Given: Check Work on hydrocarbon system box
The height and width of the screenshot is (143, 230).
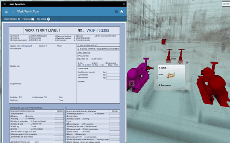Looking at the screenshot, I should click(96, 36).
